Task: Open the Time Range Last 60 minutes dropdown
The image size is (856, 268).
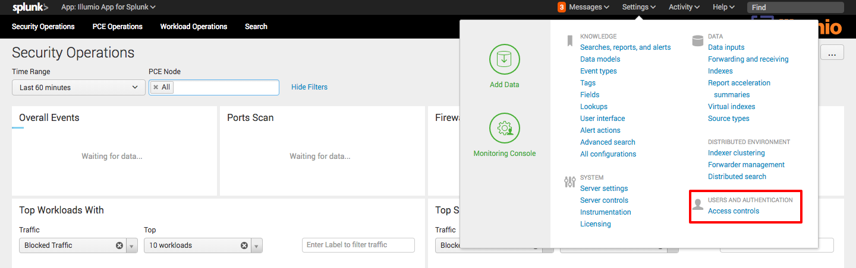Action: (78, 87)
